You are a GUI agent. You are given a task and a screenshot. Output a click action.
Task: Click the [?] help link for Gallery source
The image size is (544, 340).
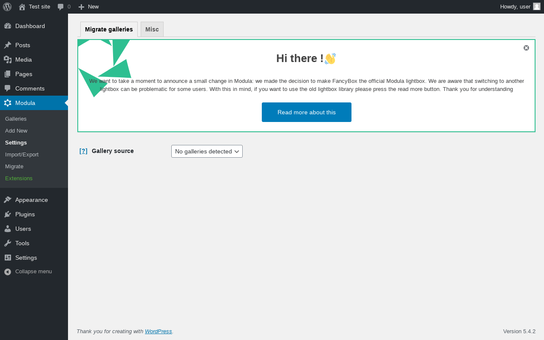(x=83, y=151)
